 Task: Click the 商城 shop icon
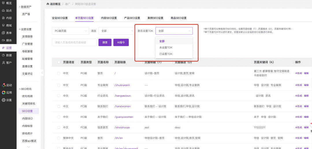pos(3,25)
